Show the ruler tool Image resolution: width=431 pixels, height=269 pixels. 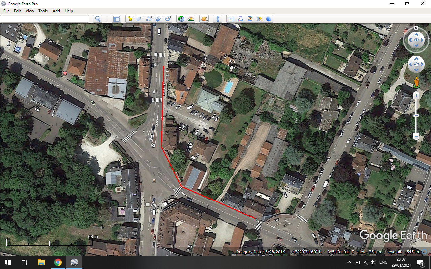click(x=218, y=19)
